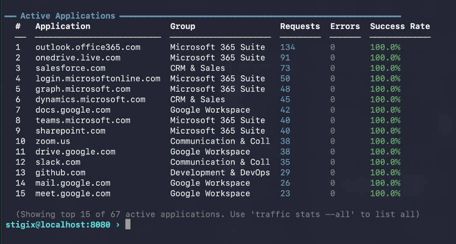Screen dimensions: 456x244
Task: Select login.microsoftonline.com row text
Action: pos(98,78)
